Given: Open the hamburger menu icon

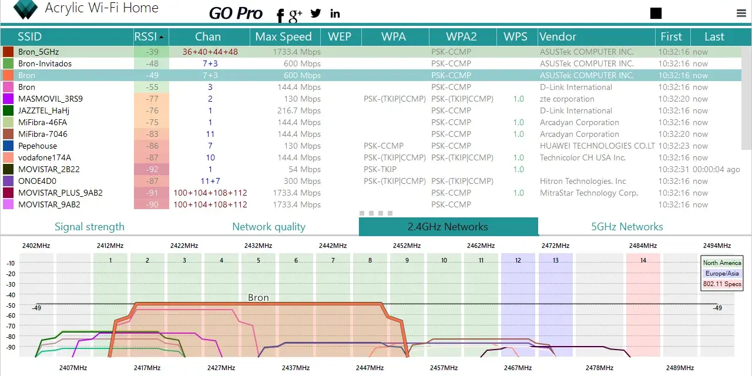Looking at the screenshot, I should [x=741, y=14].
